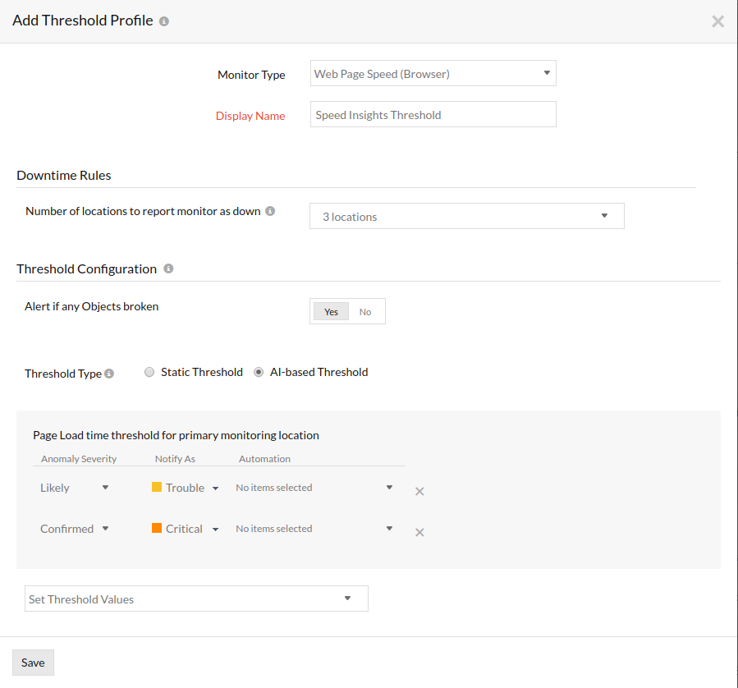Screen dimensions: 738x688
Task: Open the orange Critical notify-as selector
Action: [186, 529]
